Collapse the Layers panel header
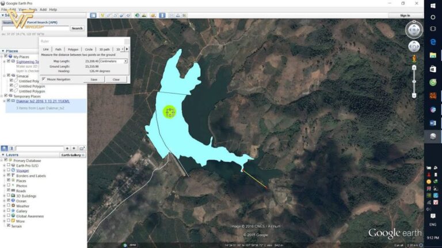This screenshot has height=248, width=442. [3, 155]
